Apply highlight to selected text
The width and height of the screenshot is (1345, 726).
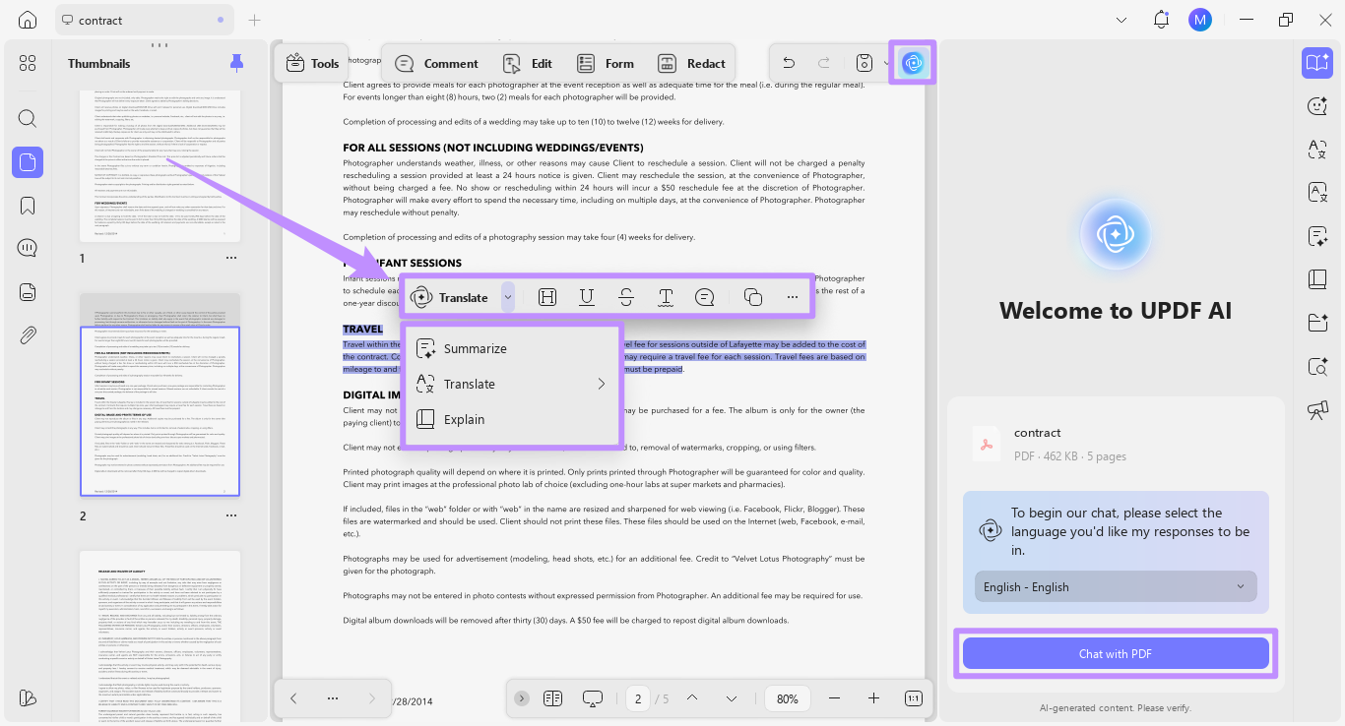tap(547, 297)
